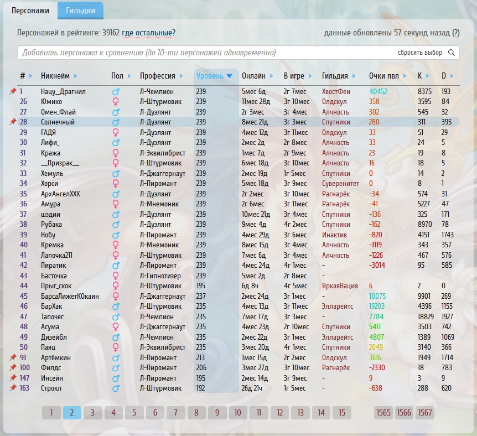This screenshot has width=477, height=436.
Task: Click the female gender icon for Юмико
Action: click(x=116, y=102)
